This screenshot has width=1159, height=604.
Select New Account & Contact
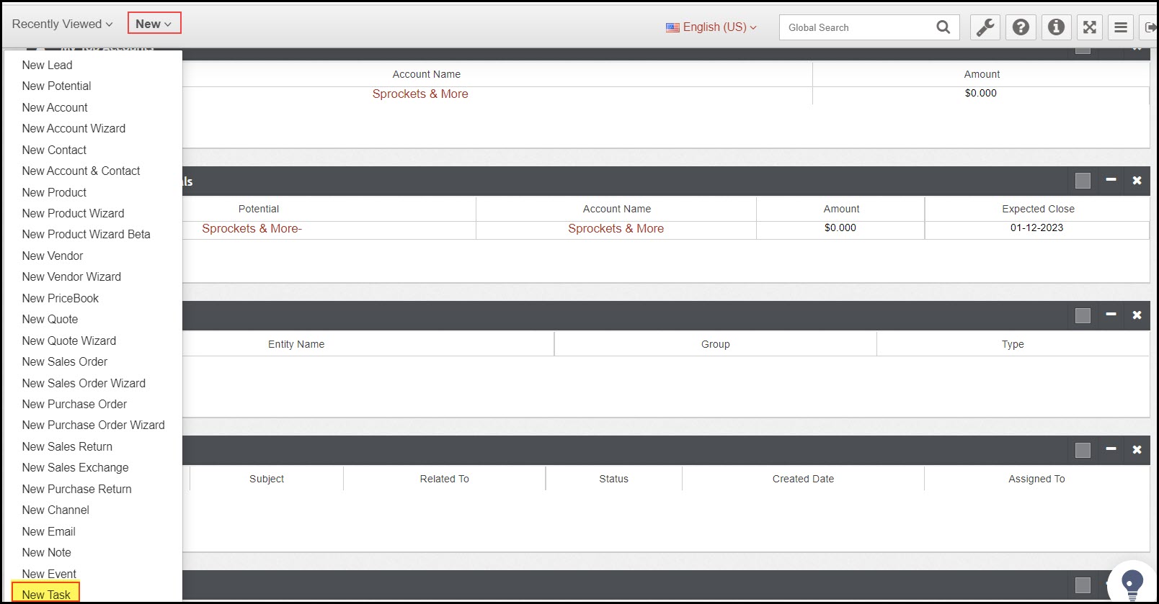click(x=81, y=171)
